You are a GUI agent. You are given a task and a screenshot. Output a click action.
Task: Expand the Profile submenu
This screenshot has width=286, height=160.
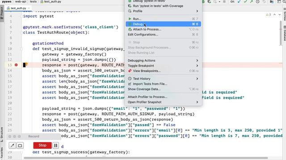(x=163, y=11)
